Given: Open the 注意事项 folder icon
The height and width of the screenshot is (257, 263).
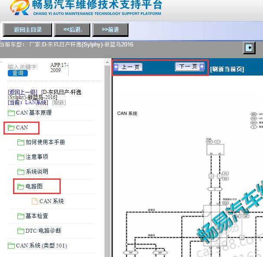Looking at the screenshot, I should [21, 157].
